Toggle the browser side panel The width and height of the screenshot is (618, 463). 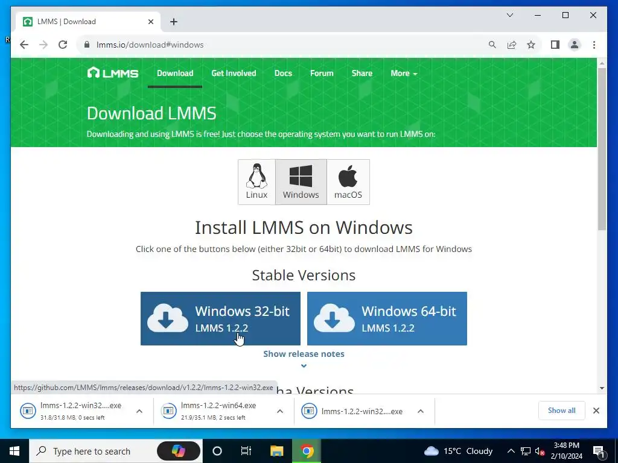pos(555,45)
